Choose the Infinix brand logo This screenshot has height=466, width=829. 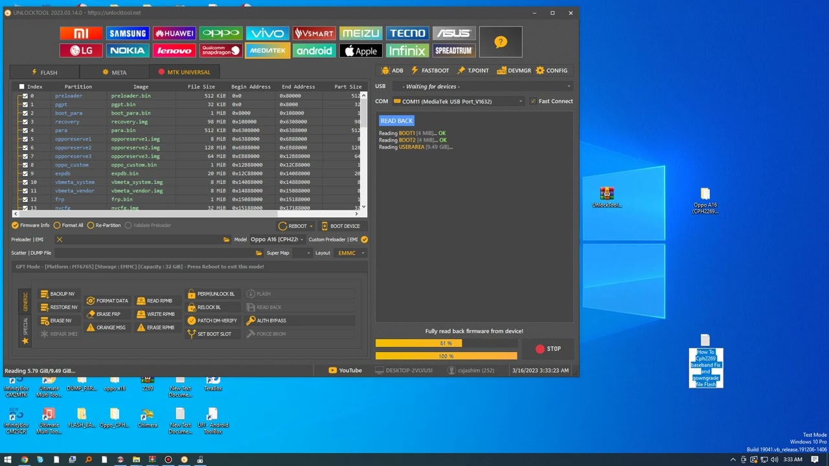(x=407, y=50)
